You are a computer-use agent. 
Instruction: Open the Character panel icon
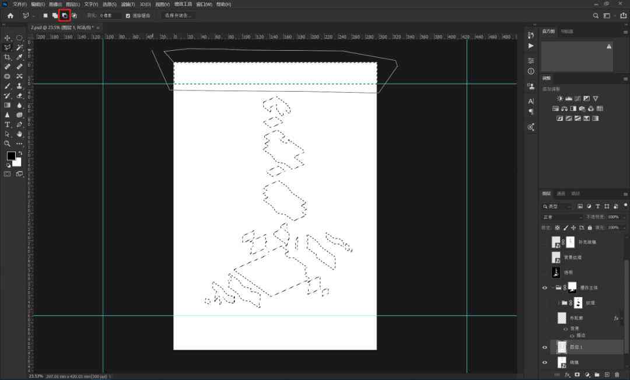pyautogui.click(x=531, y=101)
